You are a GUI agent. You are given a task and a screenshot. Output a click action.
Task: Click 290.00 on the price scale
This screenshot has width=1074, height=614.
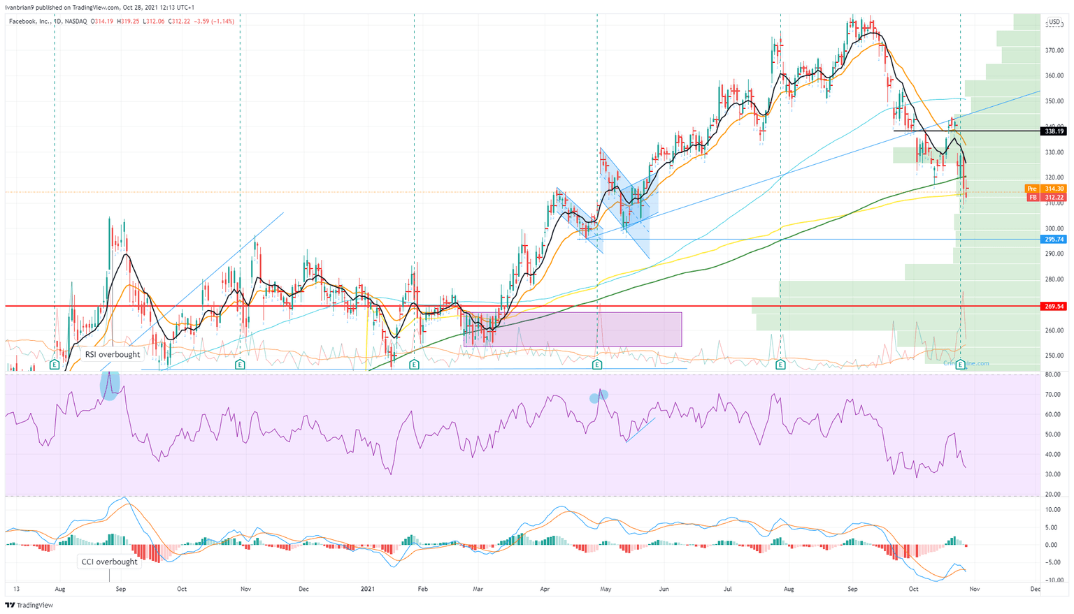[x=1054, y=254]
